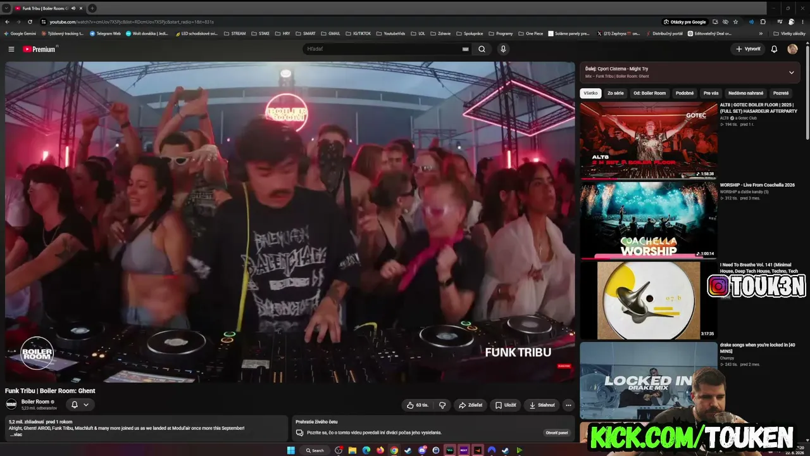Open the Locked In Drake Mix thumbnail
This screenshot has height=456, width=810.
tap(649, 380)
